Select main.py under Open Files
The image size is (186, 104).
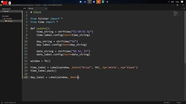[x=6, y=11]
